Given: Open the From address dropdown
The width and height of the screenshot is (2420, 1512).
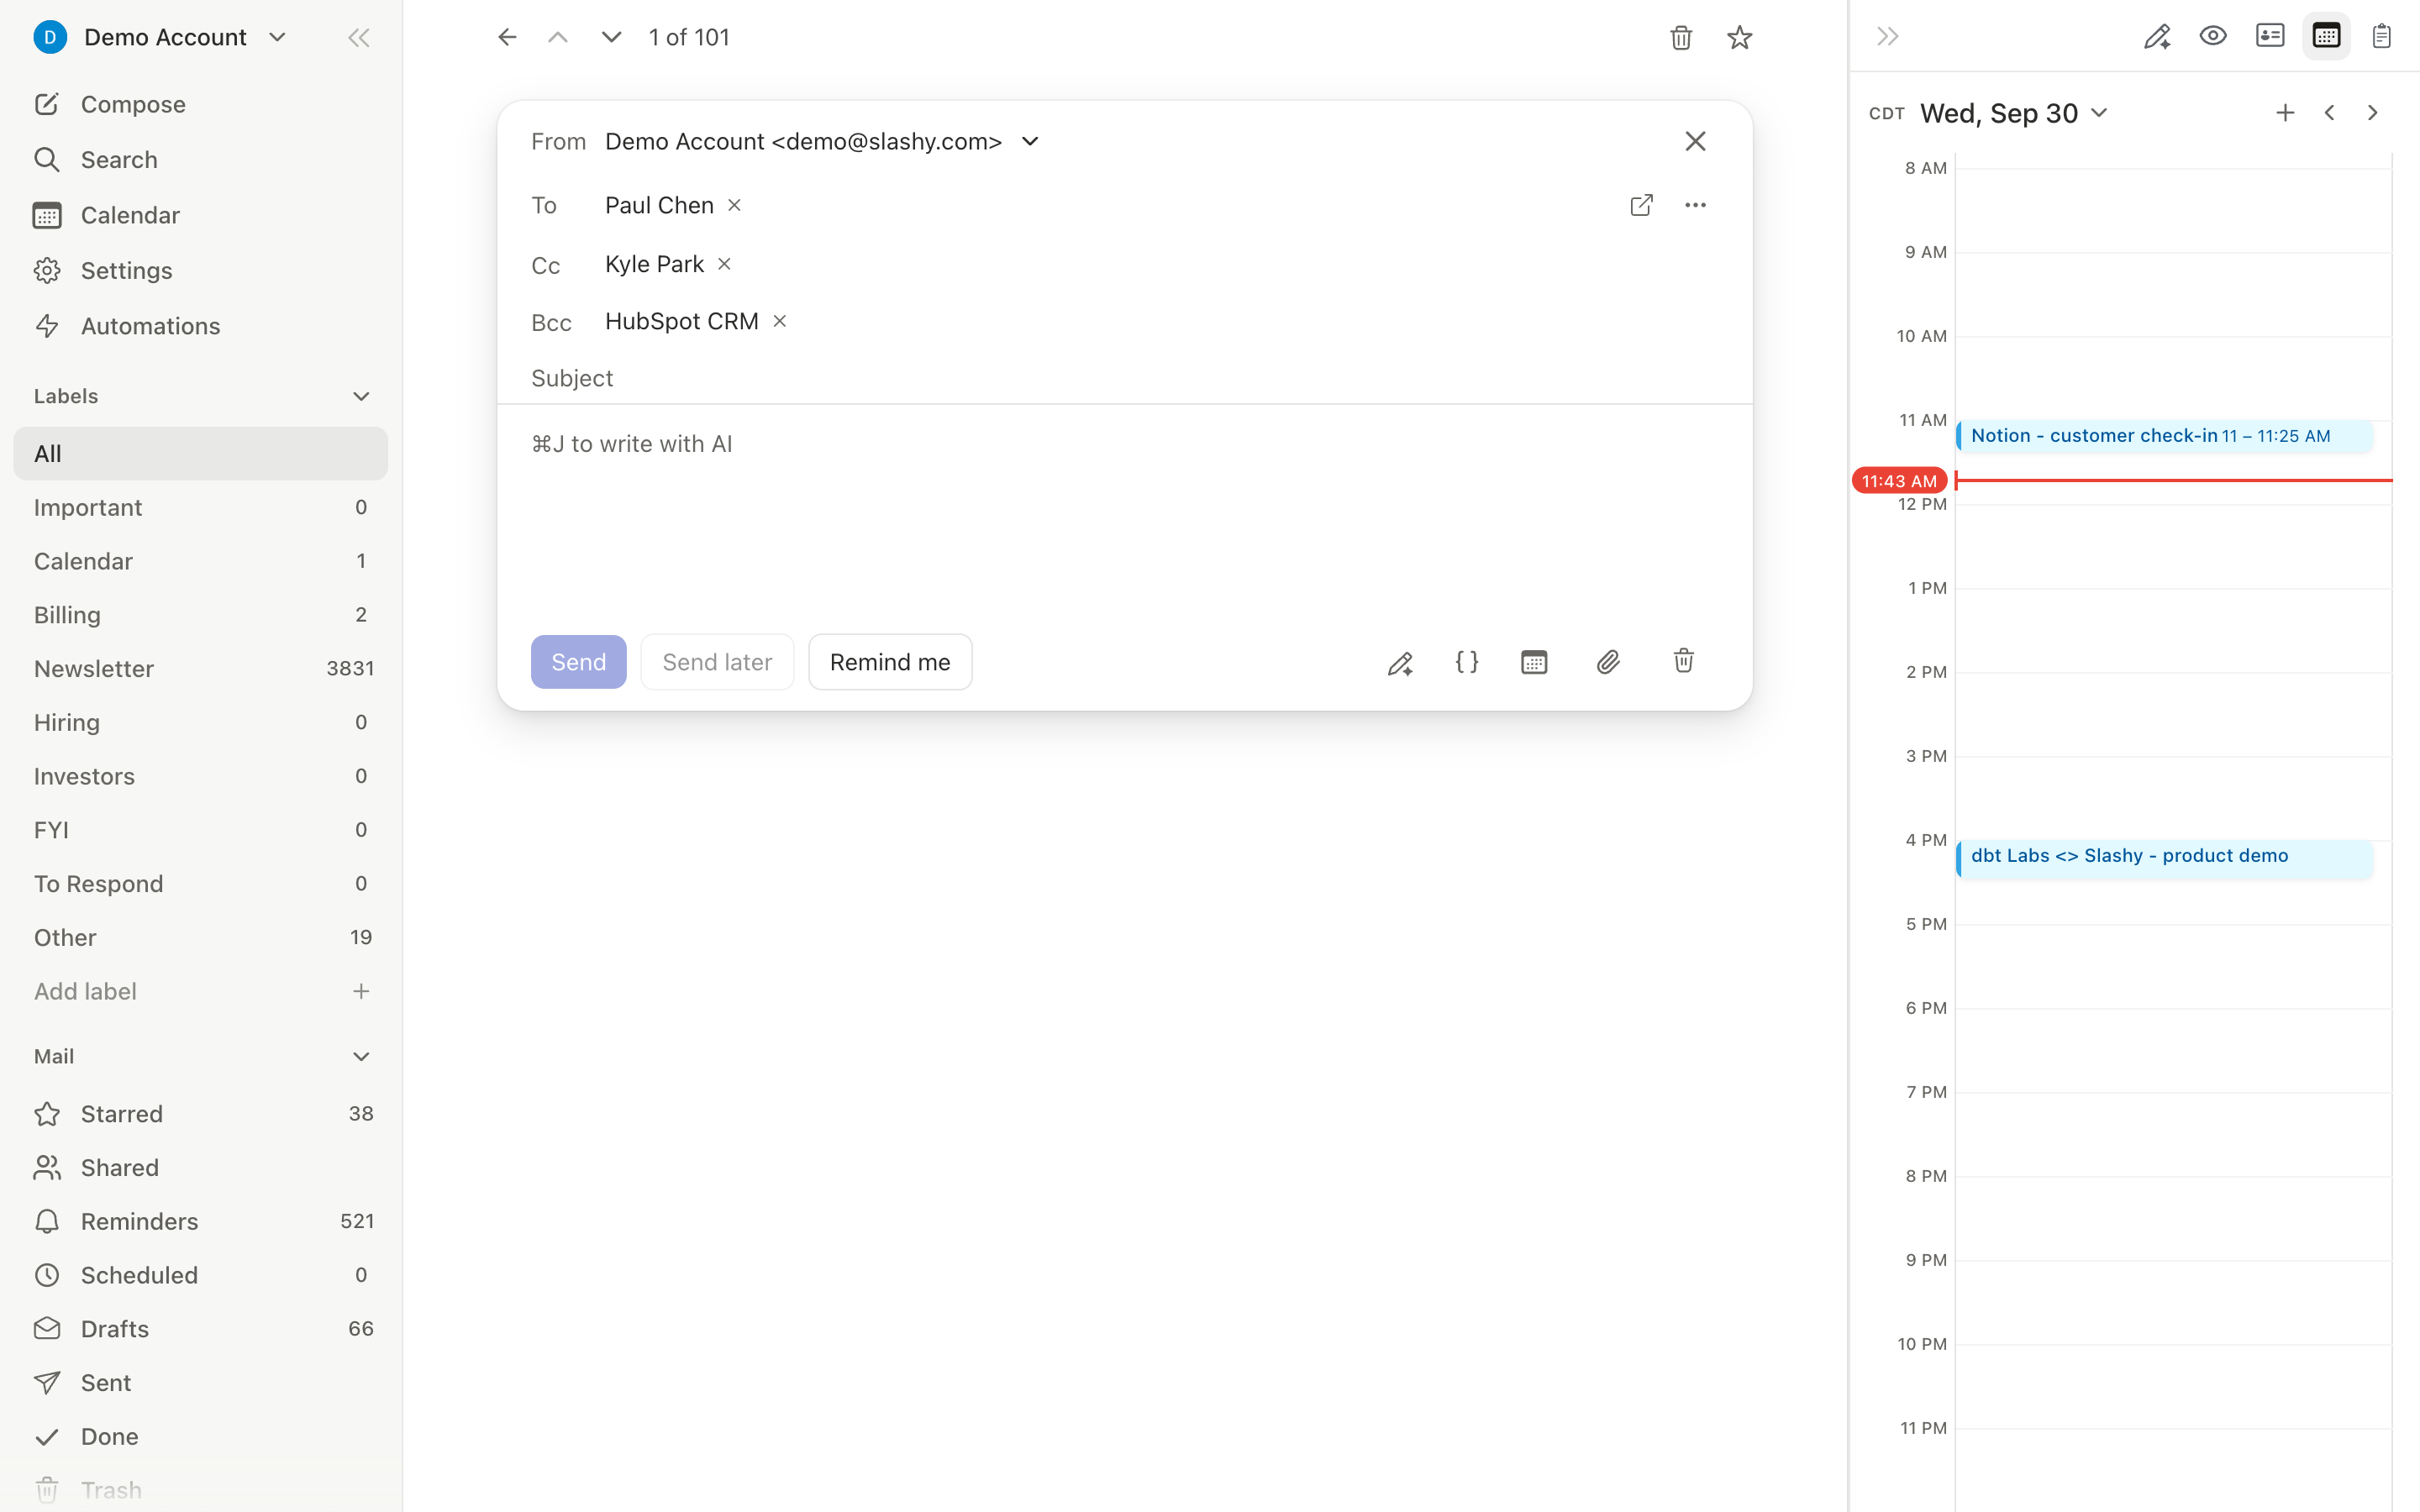Looking at the screenshot, I should coord(1030,141).
